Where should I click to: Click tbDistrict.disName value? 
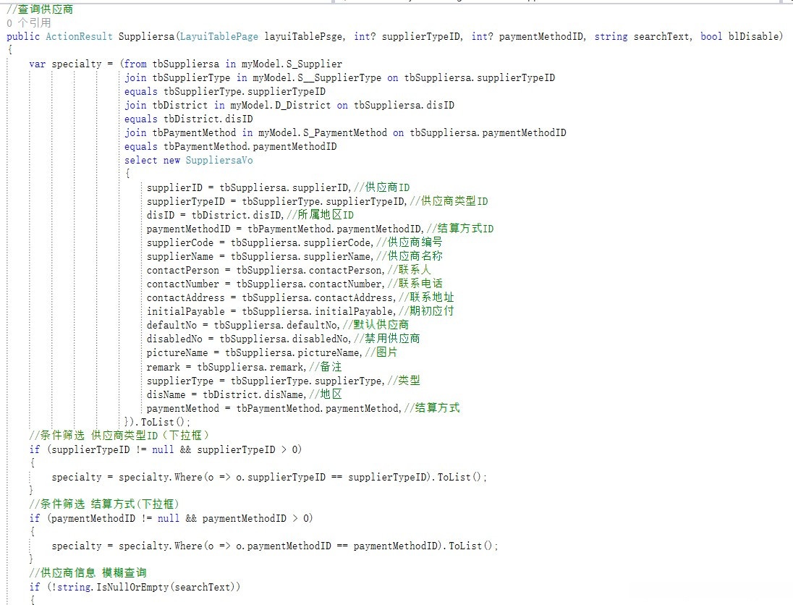[254, 394]
